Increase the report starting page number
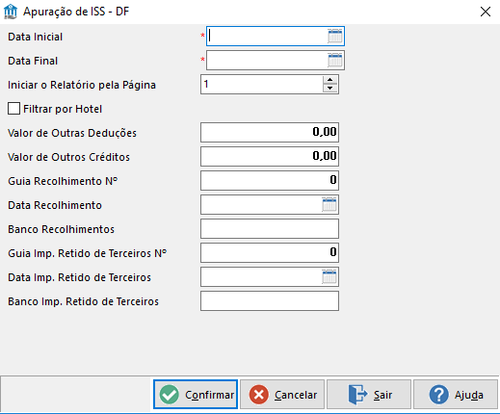 (329, 80)
